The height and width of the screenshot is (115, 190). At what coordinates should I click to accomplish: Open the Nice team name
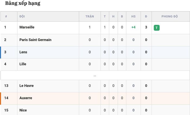pyautogui.click(x=23, y=110)
